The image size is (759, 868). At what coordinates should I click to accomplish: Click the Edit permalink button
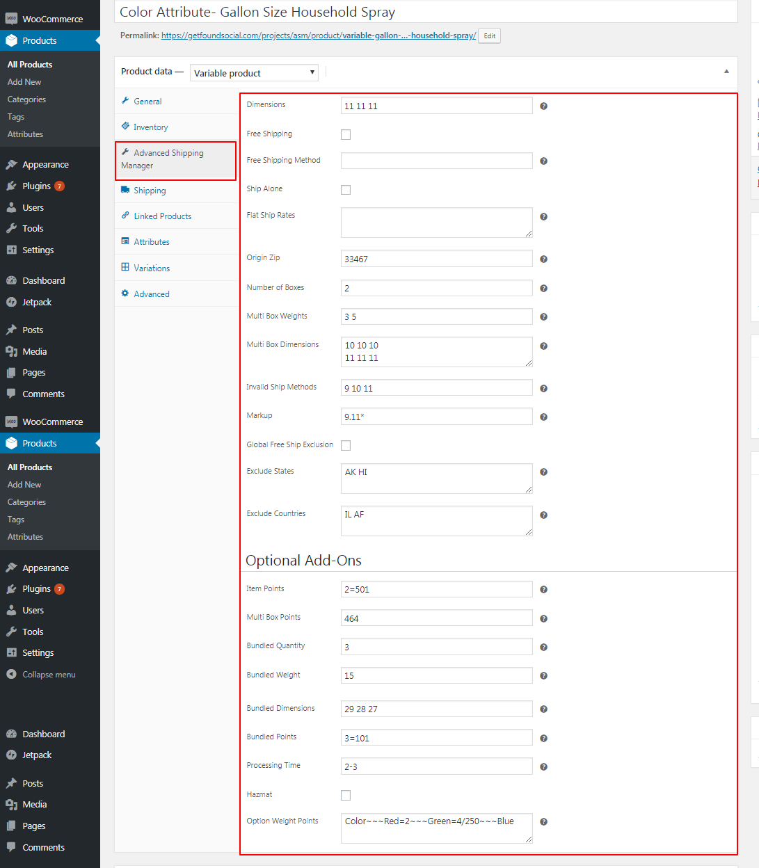[490, 36]
